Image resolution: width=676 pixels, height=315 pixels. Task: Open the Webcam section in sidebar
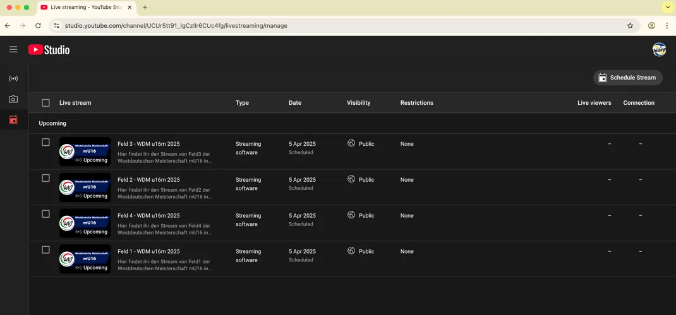tap(13, 99)
